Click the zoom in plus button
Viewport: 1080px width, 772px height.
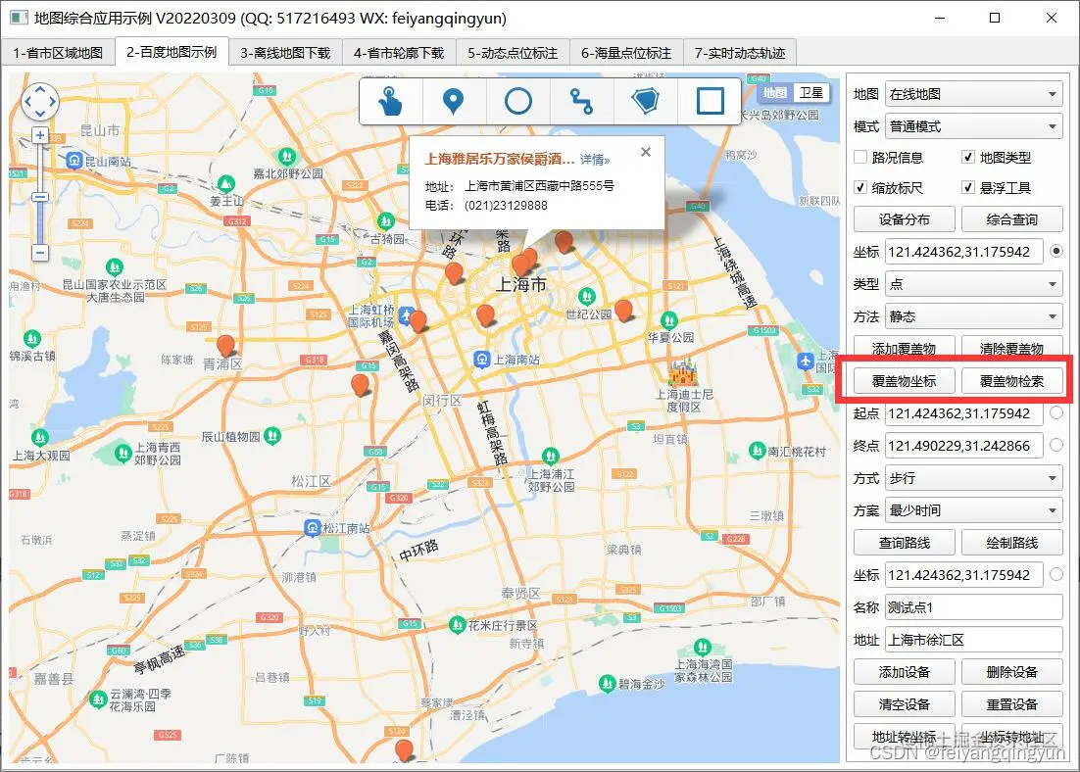point(40,135)
